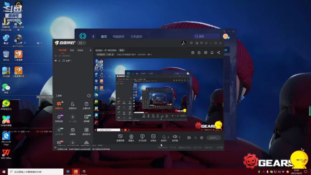
Task: Add a 摄像头 camera source
Action: tap(131, 138)
